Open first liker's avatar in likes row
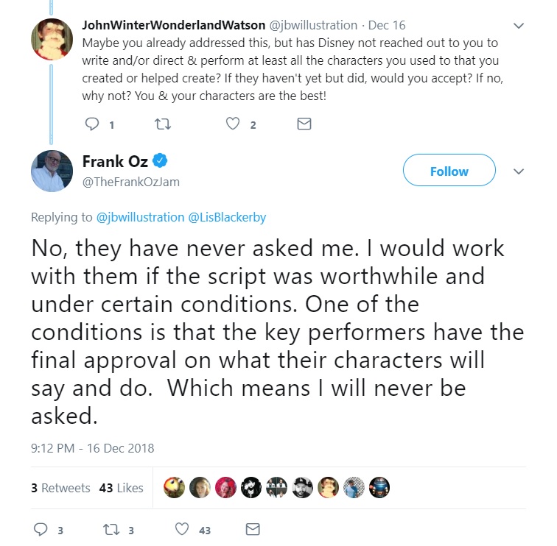 (x=175, y=487)
